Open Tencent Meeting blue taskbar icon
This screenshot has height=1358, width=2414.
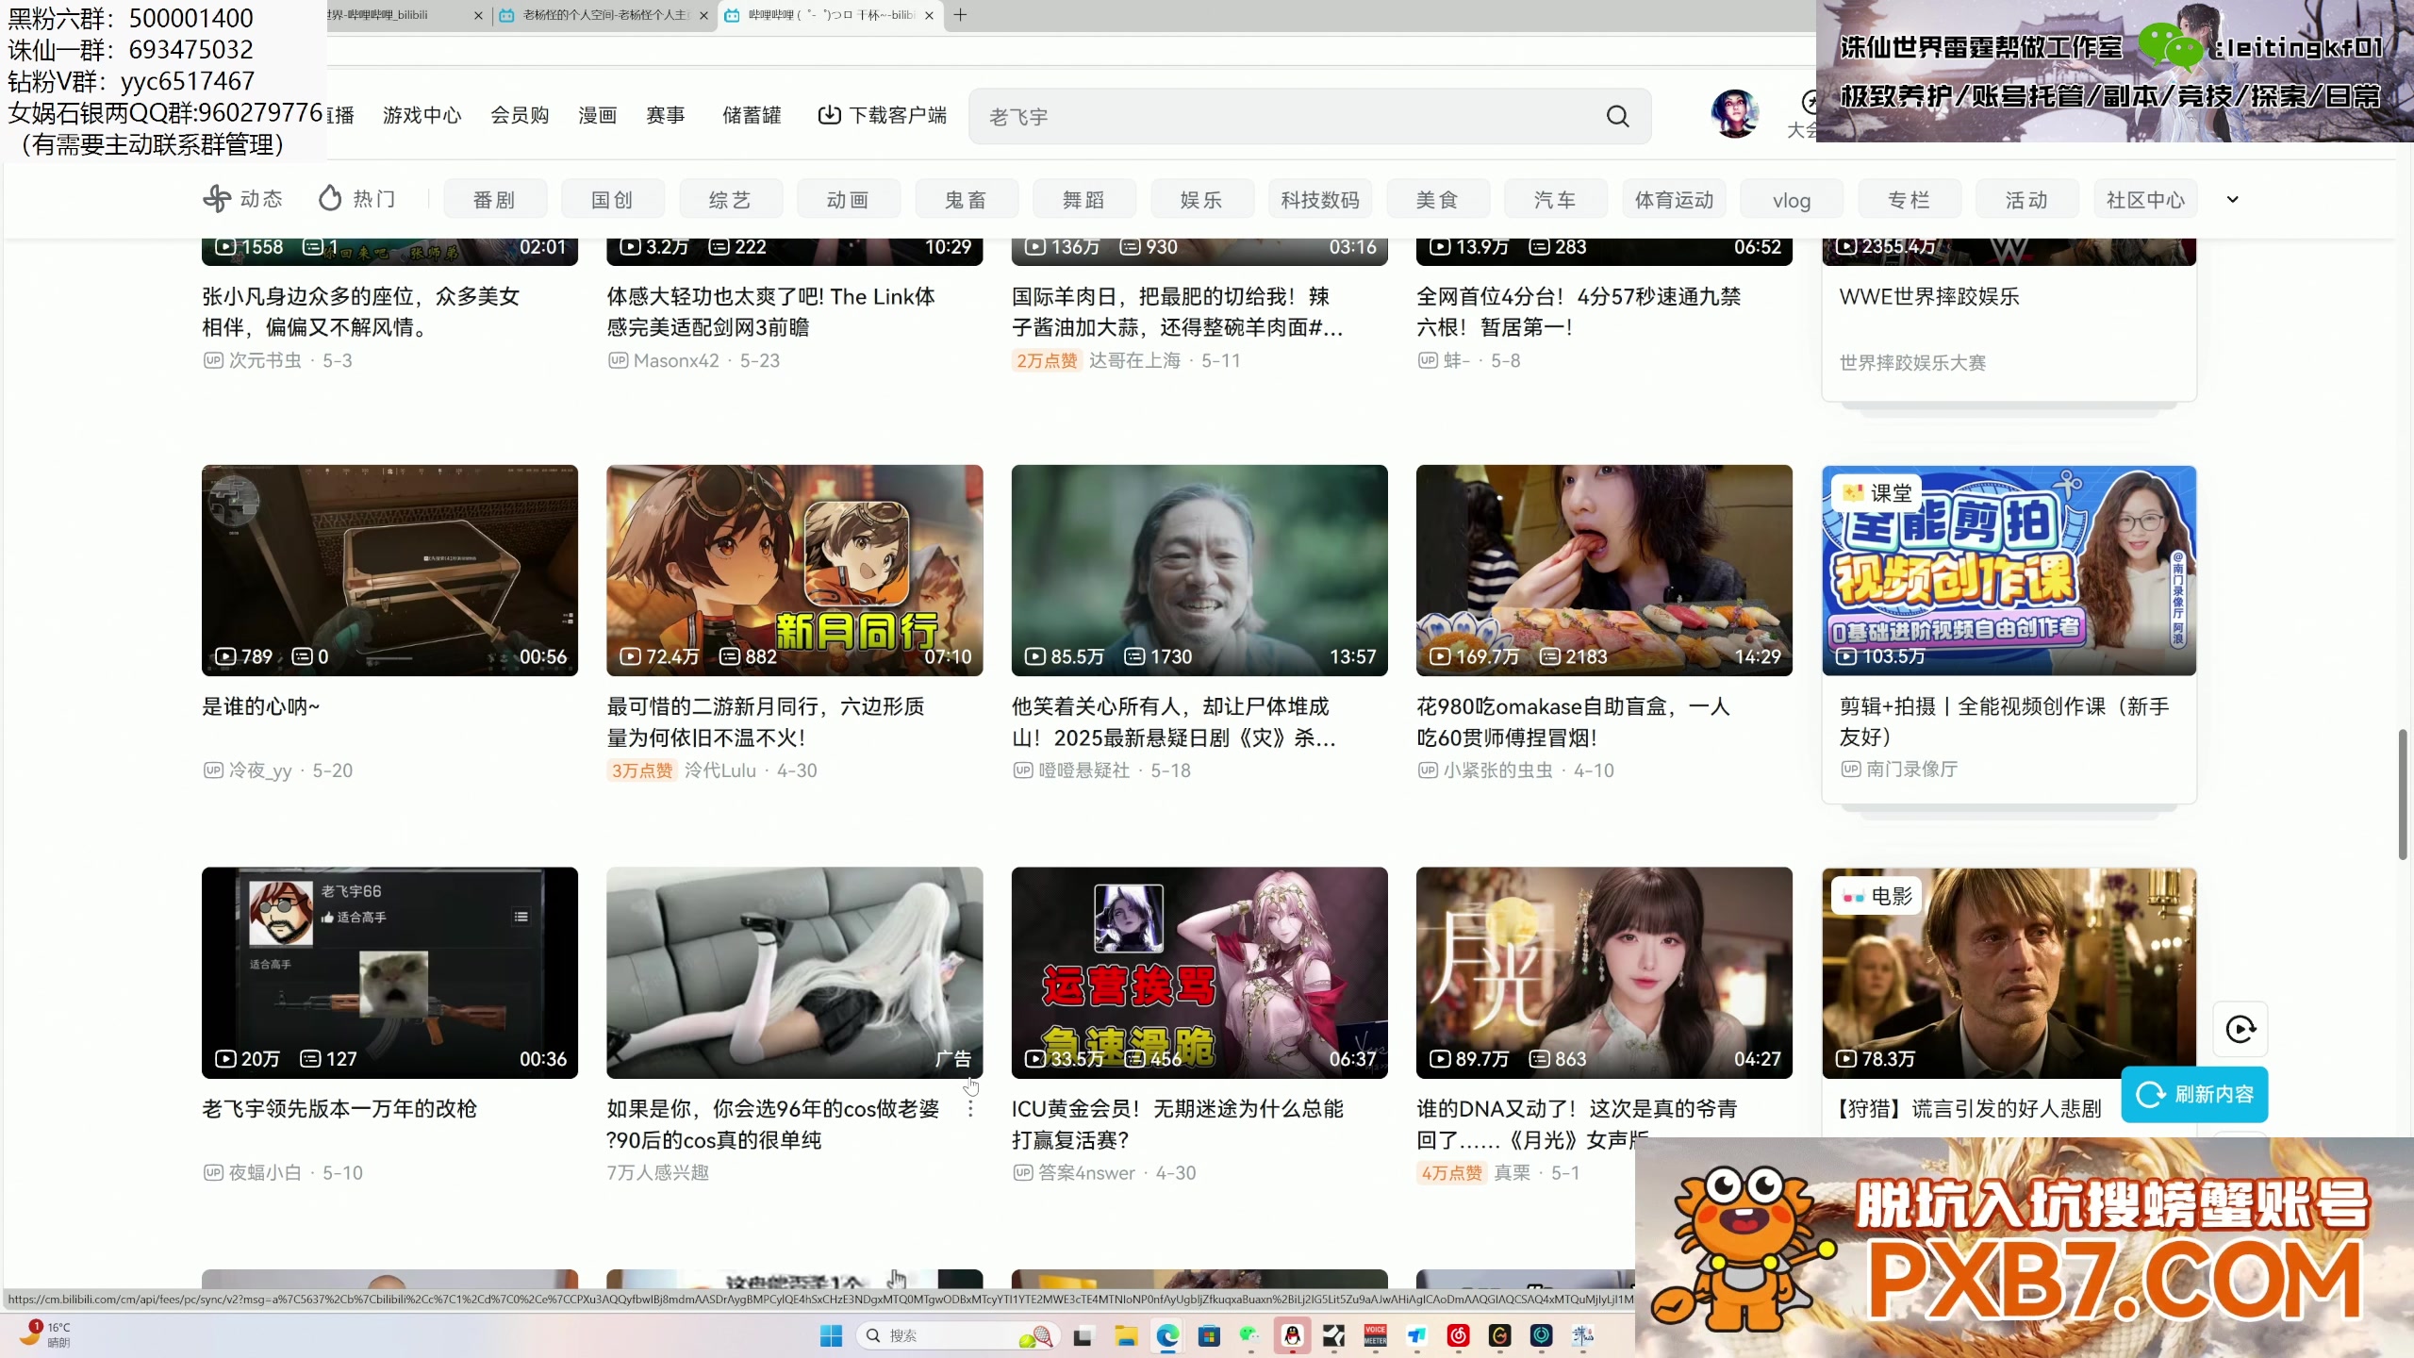point(1416,1335)
